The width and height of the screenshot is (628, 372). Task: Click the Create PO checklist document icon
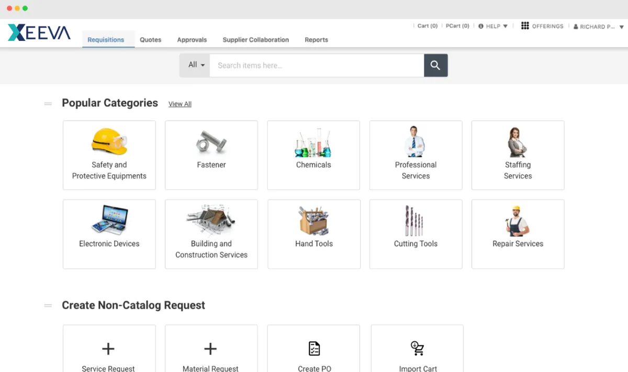[314, 348]
